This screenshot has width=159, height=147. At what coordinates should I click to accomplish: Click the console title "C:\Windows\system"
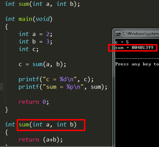(141, 34)
